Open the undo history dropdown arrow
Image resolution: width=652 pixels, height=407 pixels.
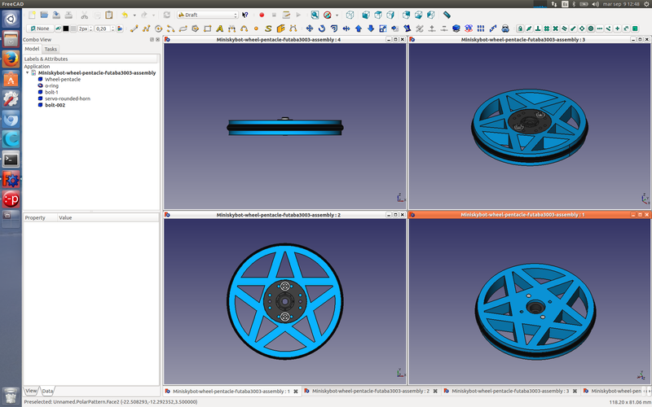point(134,15)
